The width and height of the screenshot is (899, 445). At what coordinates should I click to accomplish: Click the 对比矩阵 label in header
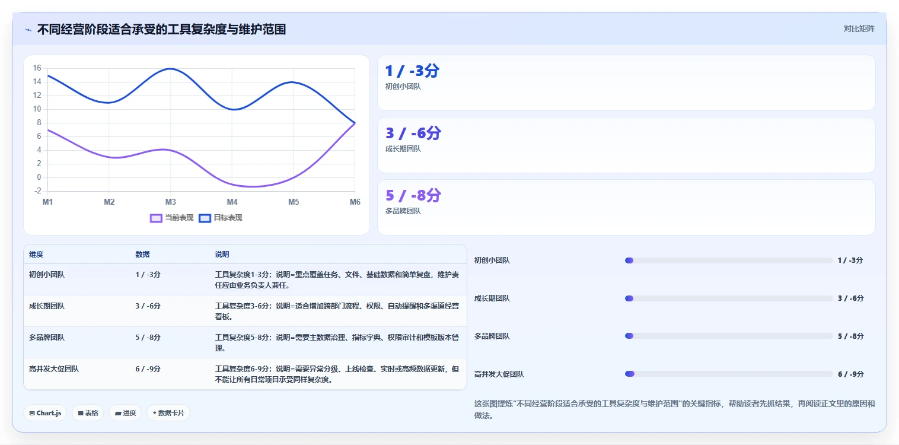(859, 28)
